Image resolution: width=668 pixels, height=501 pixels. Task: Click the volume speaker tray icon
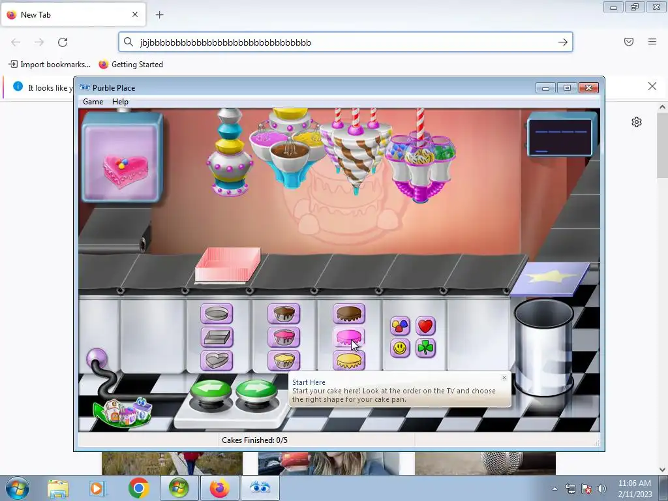click(601, 489)
